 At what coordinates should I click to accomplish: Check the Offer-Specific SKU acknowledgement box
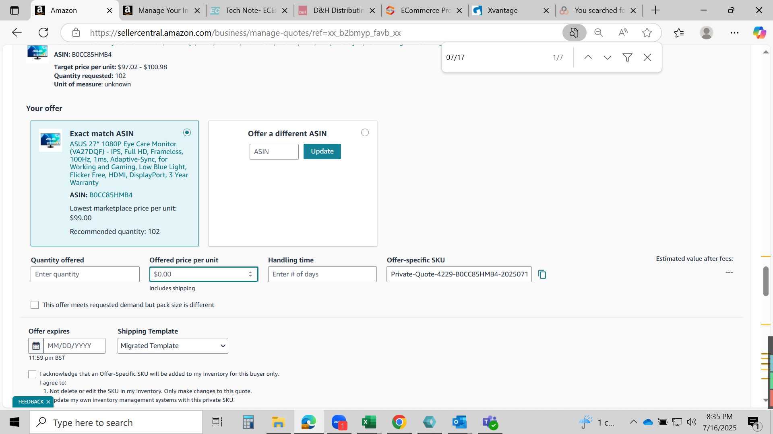pos(32,374)
